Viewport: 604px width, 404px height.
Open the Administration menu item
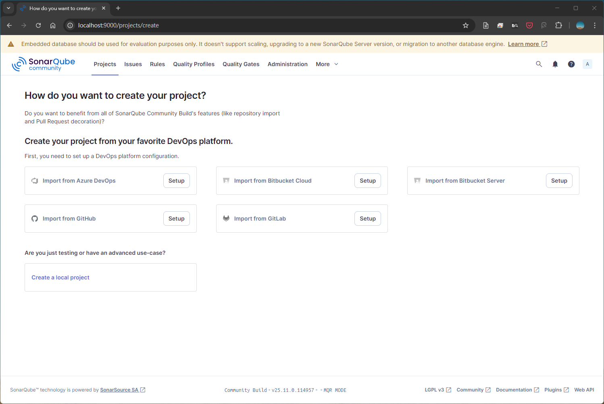click(287, 64)
